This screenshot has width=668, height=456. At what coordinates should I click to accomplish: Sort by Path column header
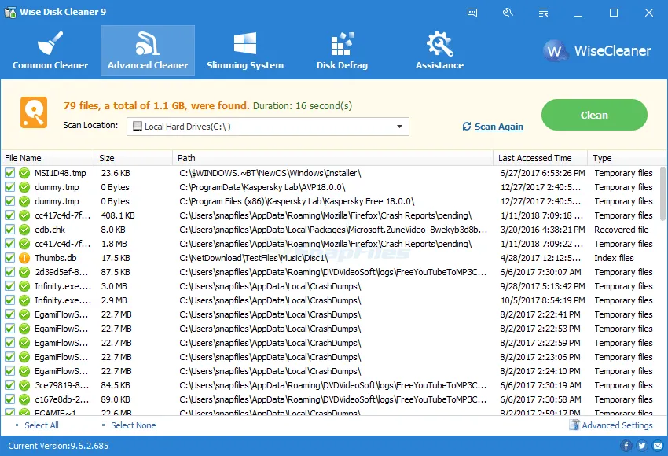click(332, 158)
